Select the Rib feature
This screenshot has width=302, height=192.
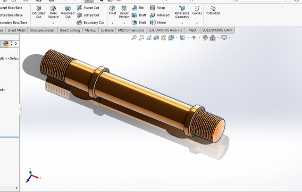point(138,8)
